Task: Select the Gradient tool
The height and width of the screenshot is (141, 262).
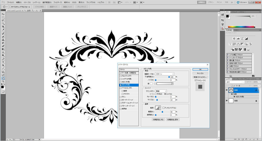Action: [3, 49]
